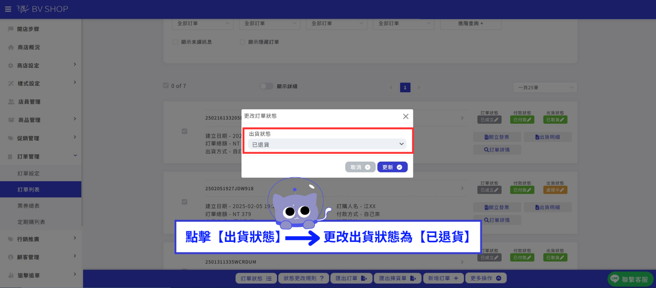This screenshot has height=288, width=656.
Task: Click the 取消 button in the dialog
Action: pyautogui.click(x=360, y=167)
